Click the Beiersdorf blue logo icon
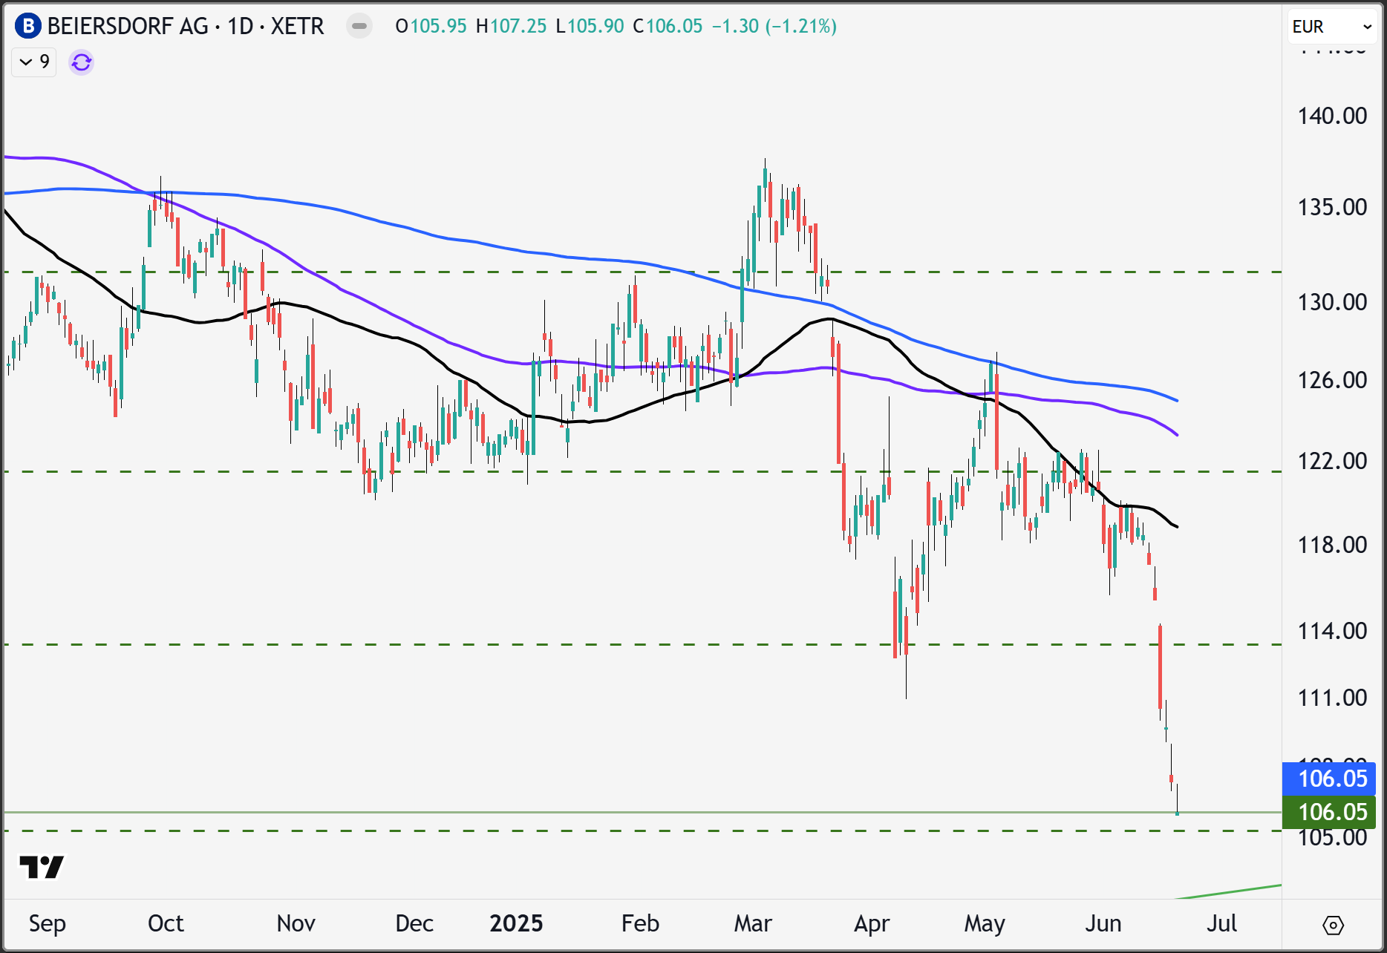This screenshot has height=953, width=1387. coord(28,27)
